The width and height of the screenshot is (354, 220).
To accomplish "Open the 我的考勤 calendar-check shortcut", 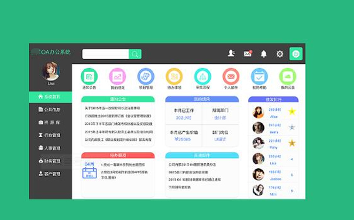I will (259, 76).
